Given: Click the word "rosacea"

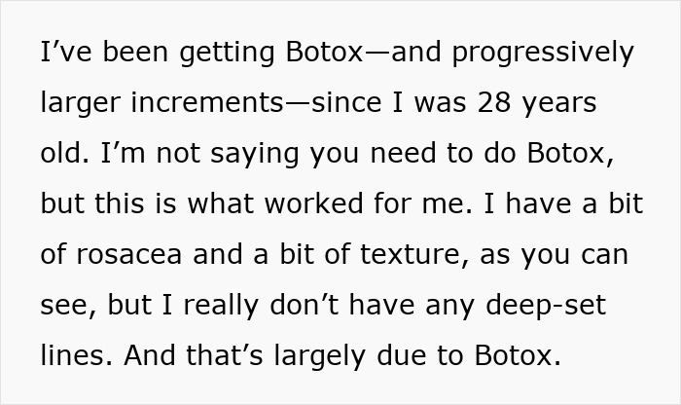Looking at the screenshot, I should 129,255.
